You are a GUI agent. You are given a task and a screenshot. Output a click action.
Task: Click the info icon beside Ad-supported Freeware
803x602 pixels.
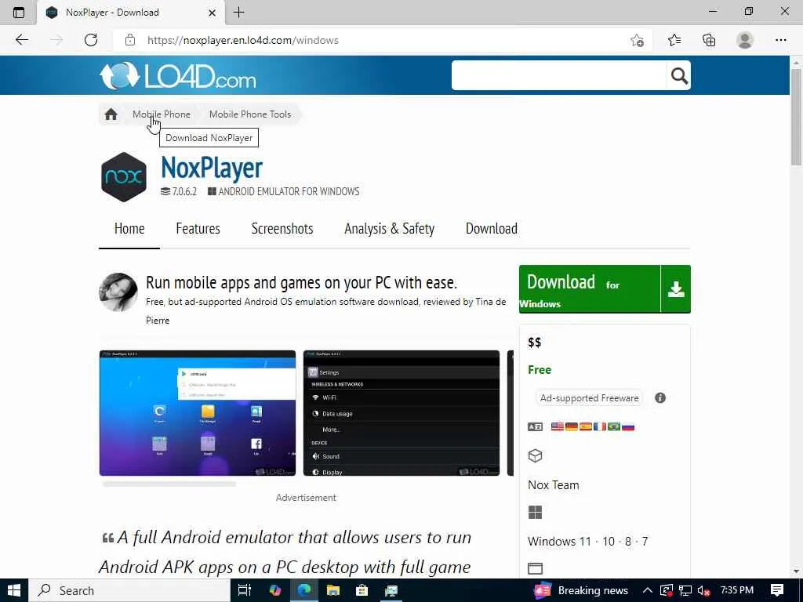coord(660,397)
